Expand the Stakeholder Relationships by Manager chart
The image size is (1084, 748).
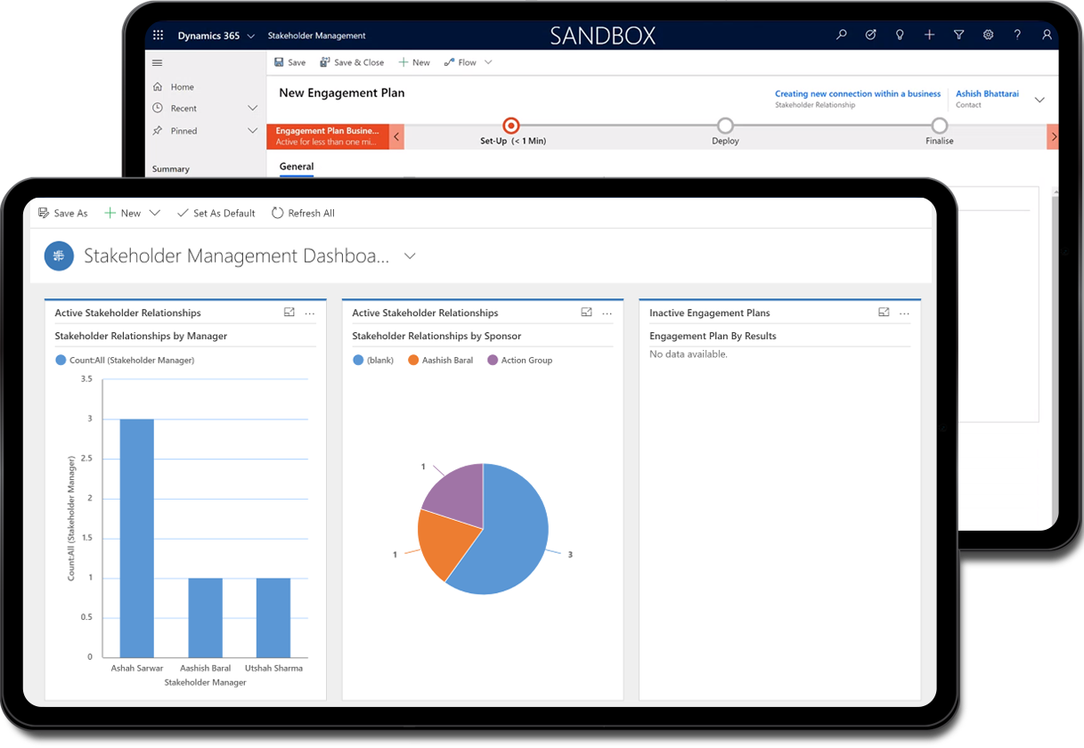pos(289,313)
